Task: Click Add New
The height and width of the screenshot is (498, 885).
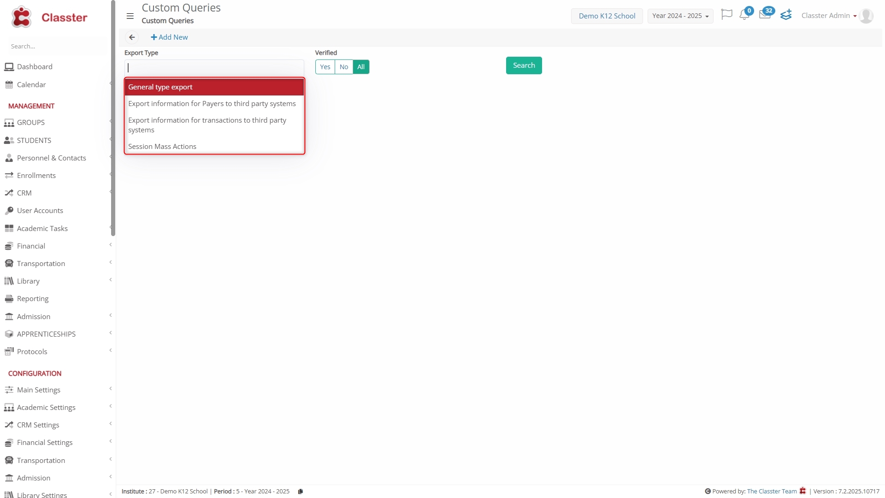Action: [x=169, y=37]
